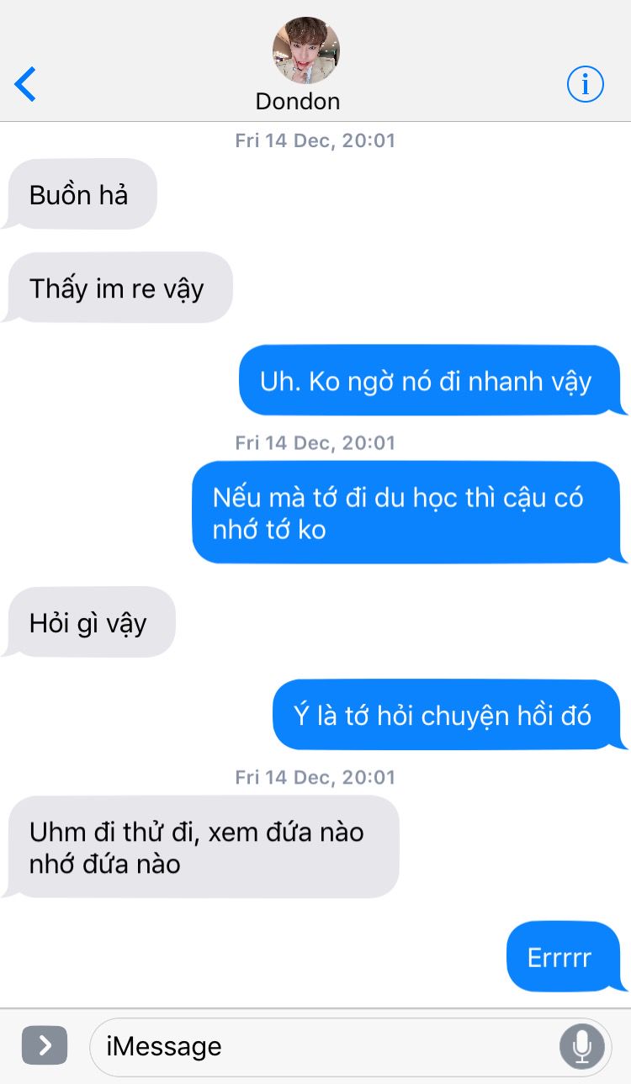Tap the "Uh. Ko ngờ nó đi nhanh vậy" message
The image size is (631, 1084).
432,381
